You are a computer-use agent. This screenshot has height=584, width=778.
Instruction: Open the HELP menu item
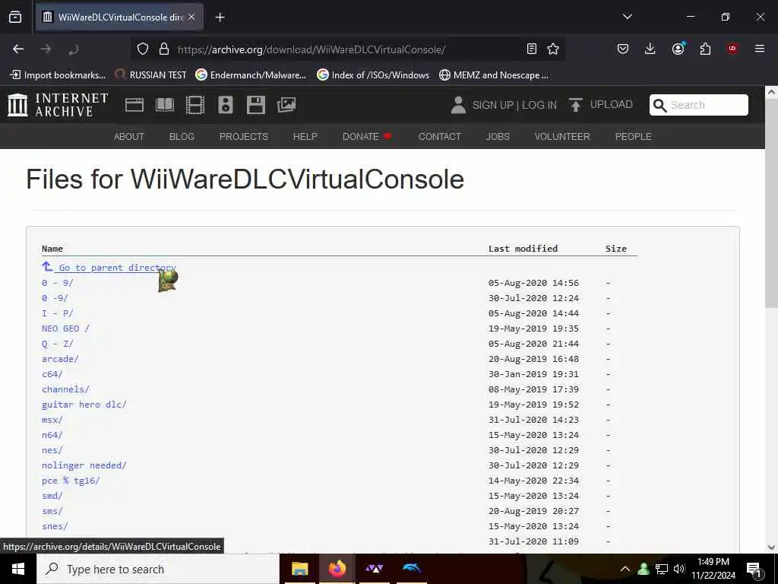click(305, 137)
